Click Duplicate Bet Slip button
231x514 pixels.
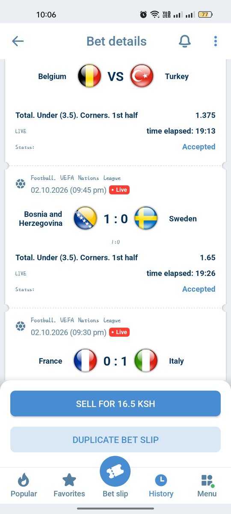[115, 439]
